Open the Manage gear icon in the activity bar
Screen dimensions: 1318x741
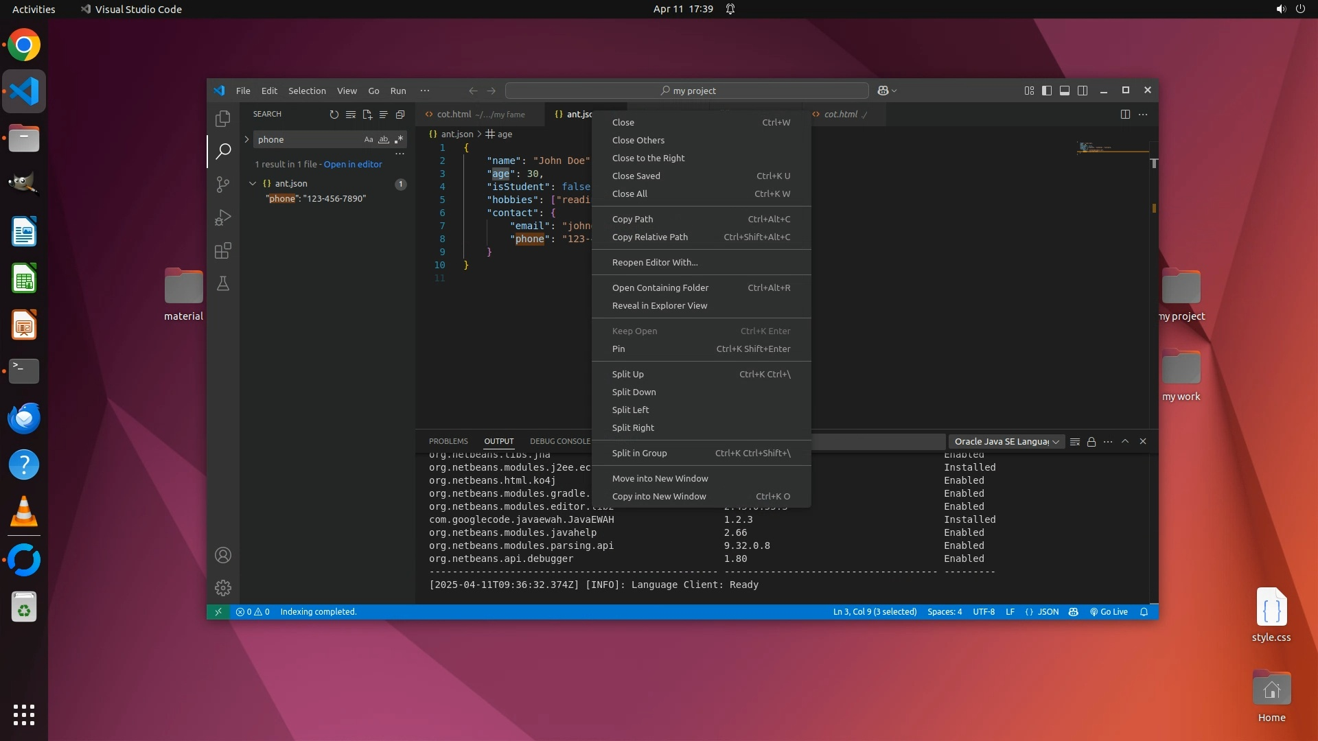point(223,588)
